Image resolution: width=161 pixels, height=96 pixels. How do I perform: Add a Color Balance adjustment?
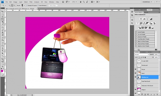[144, 23]
